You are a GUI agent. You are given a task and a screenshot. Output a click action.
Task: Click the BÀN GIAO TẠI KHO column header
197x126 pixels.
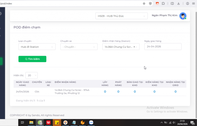point(135,84)
